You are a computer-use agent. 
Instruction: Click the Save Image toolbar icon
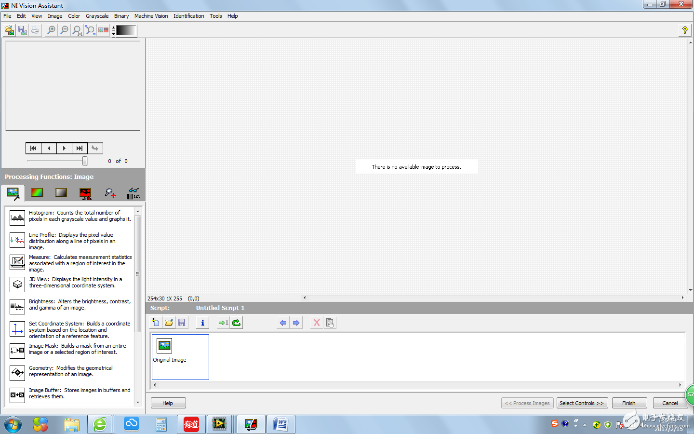(x=22, y=30)
